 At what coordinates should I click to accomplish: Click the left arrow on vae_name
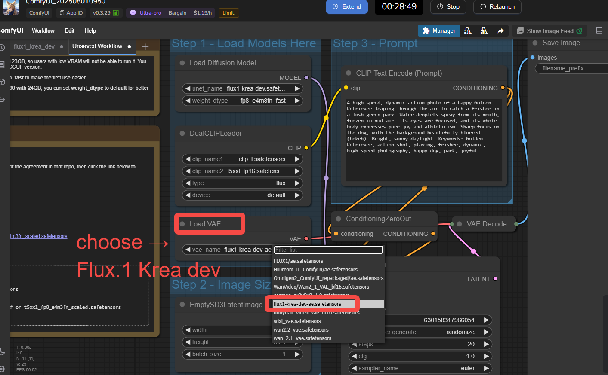(188, 250)
